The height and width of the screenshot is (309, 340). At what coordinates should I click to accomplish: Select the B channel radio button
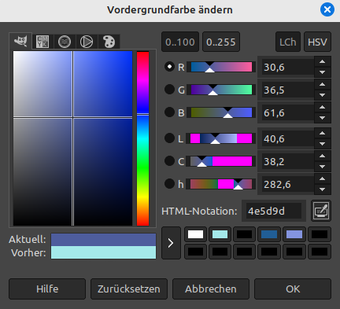[169, 112]
